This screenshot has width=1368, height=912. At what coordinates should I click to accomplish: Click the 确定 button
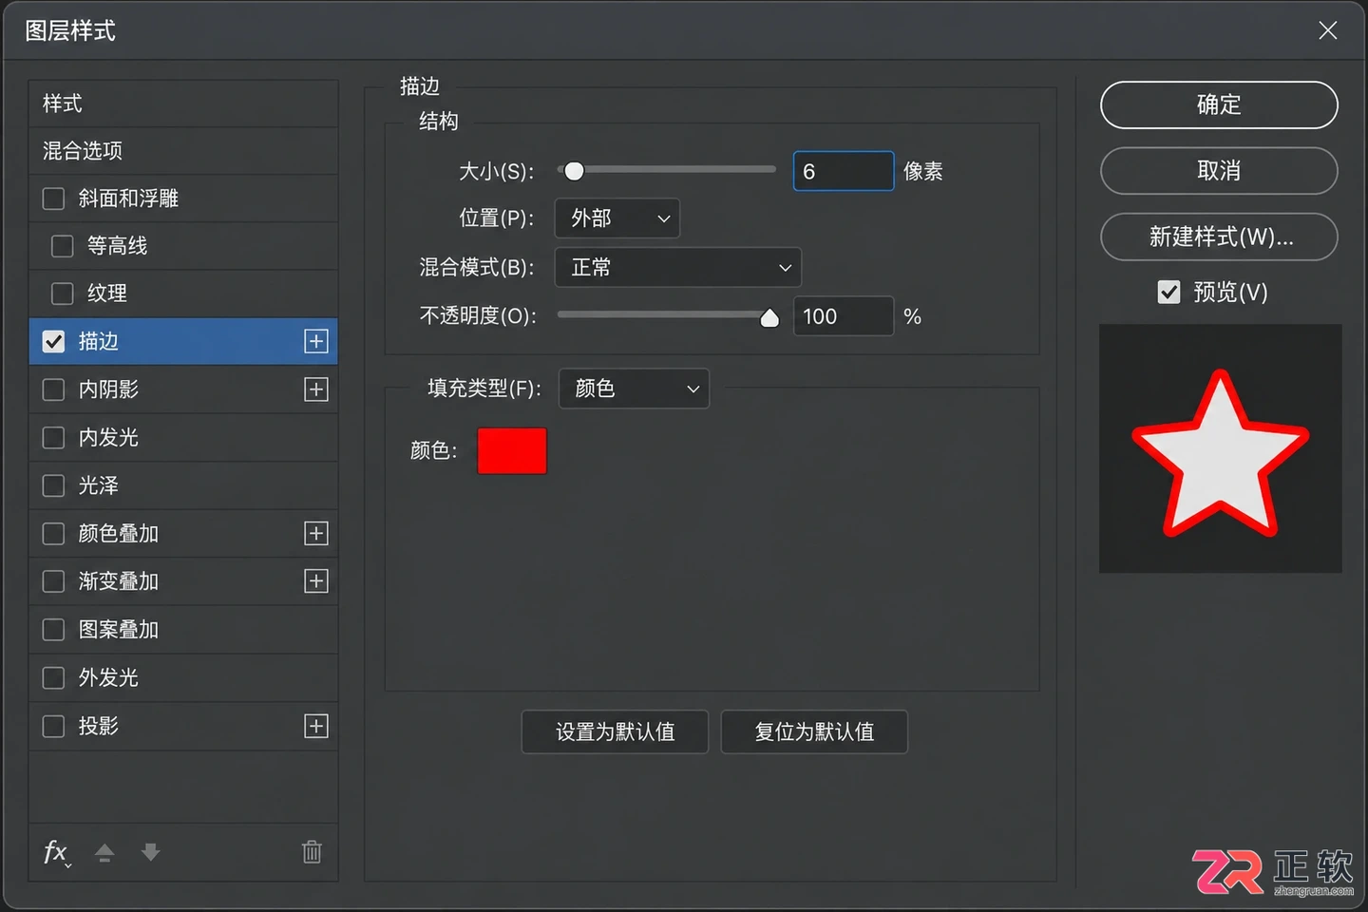pyautogui.click(x=1219, y=104)
